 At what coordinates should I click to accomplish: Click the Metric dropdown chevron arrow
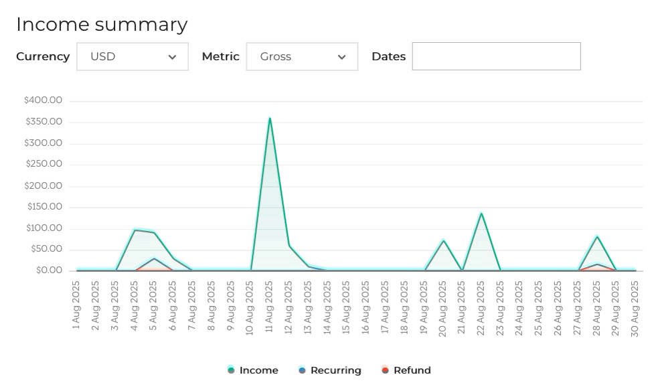(x=341, y=57)
